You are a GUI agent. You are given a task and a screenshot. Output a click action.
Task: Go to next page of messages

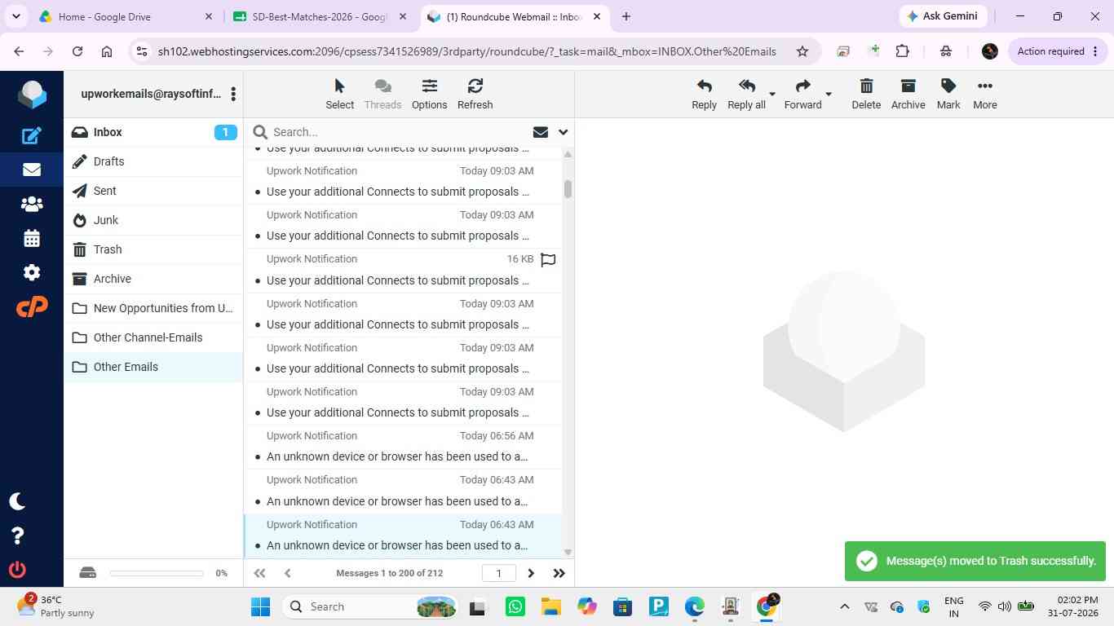[531, 573]
